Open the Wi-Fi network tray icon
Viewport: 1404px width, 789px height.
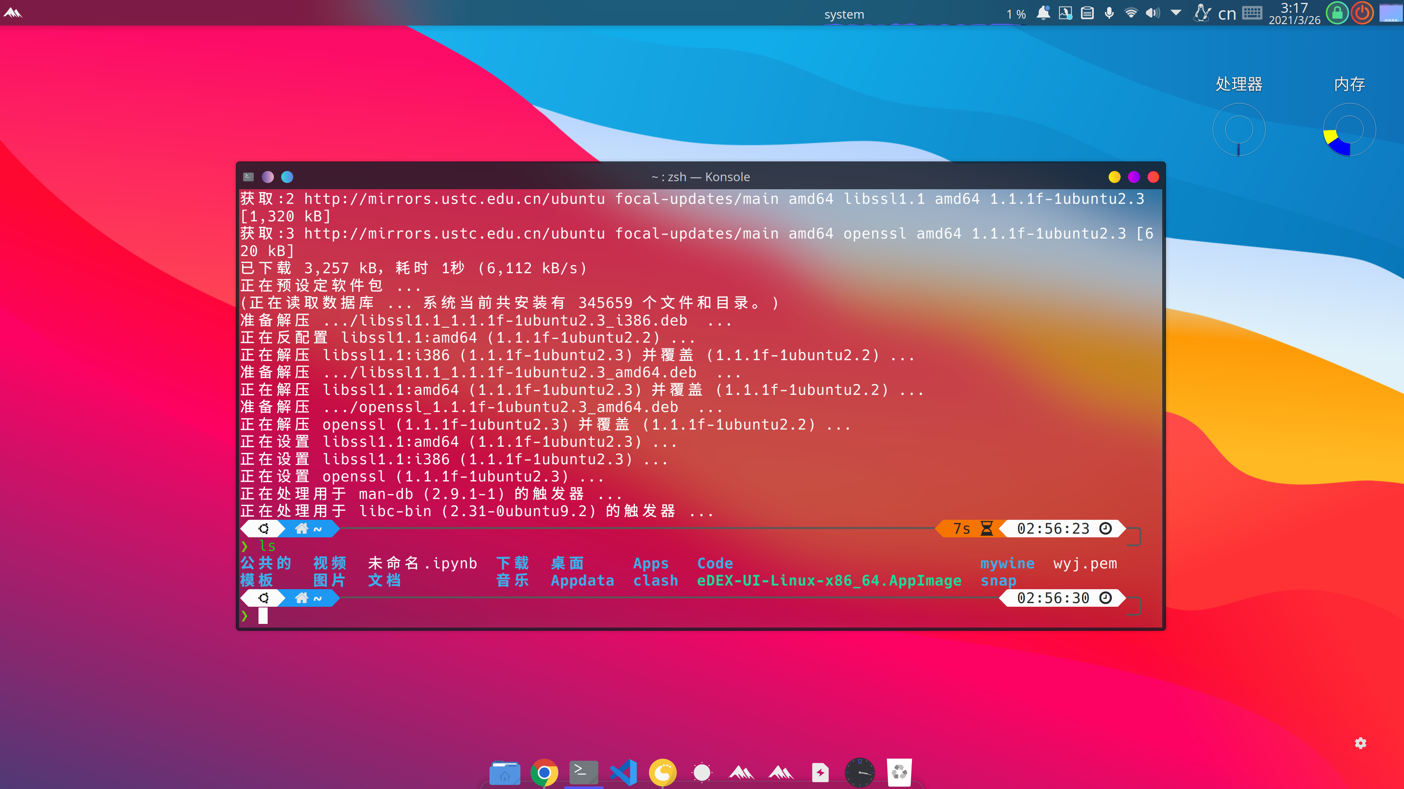coord(1132,12)
